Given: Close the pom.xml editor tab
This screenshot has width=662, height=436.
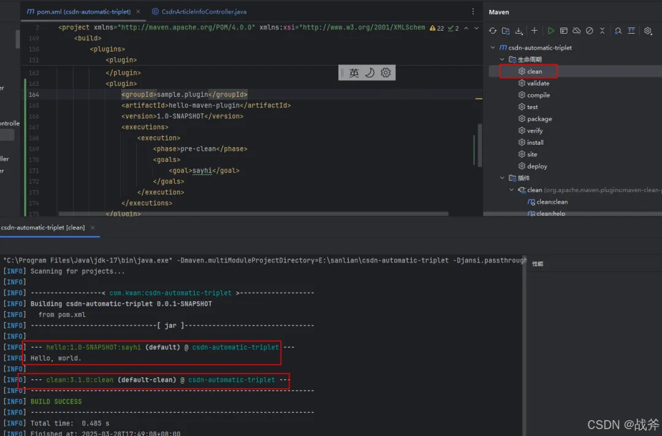Looking at the screenshot, I should [138, 12].
